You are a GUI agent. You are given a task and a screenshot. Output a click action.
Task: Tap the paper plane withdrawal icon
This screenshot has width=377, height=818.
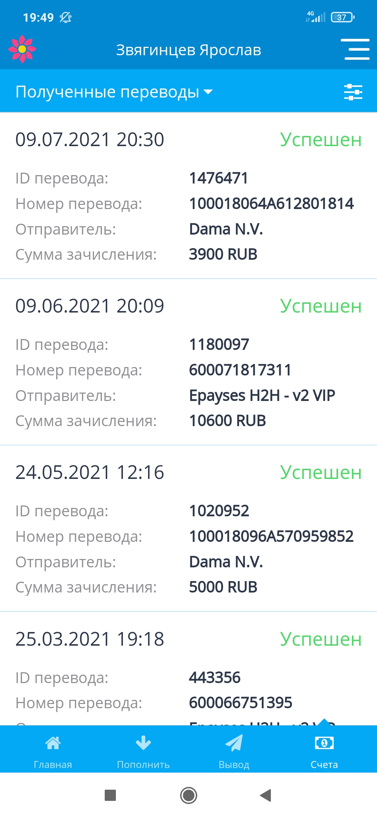pos(234,742)
